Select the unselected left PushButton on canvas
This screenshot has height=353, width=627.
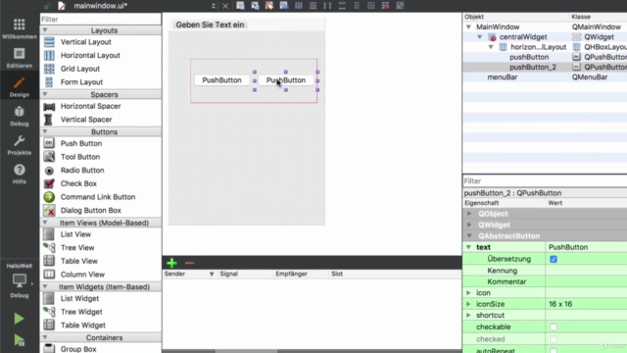pos(222,80)
